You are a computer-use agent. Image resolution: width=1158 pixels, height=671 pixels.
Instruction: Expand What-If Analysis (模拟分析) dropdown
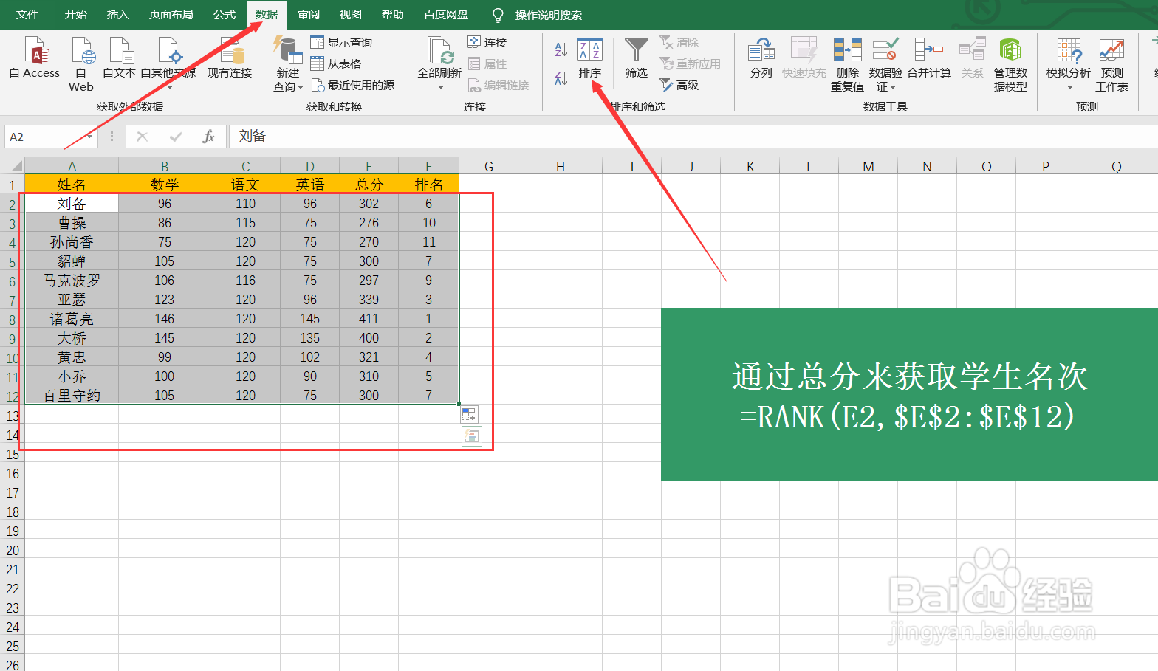[x=1069, y=88]
